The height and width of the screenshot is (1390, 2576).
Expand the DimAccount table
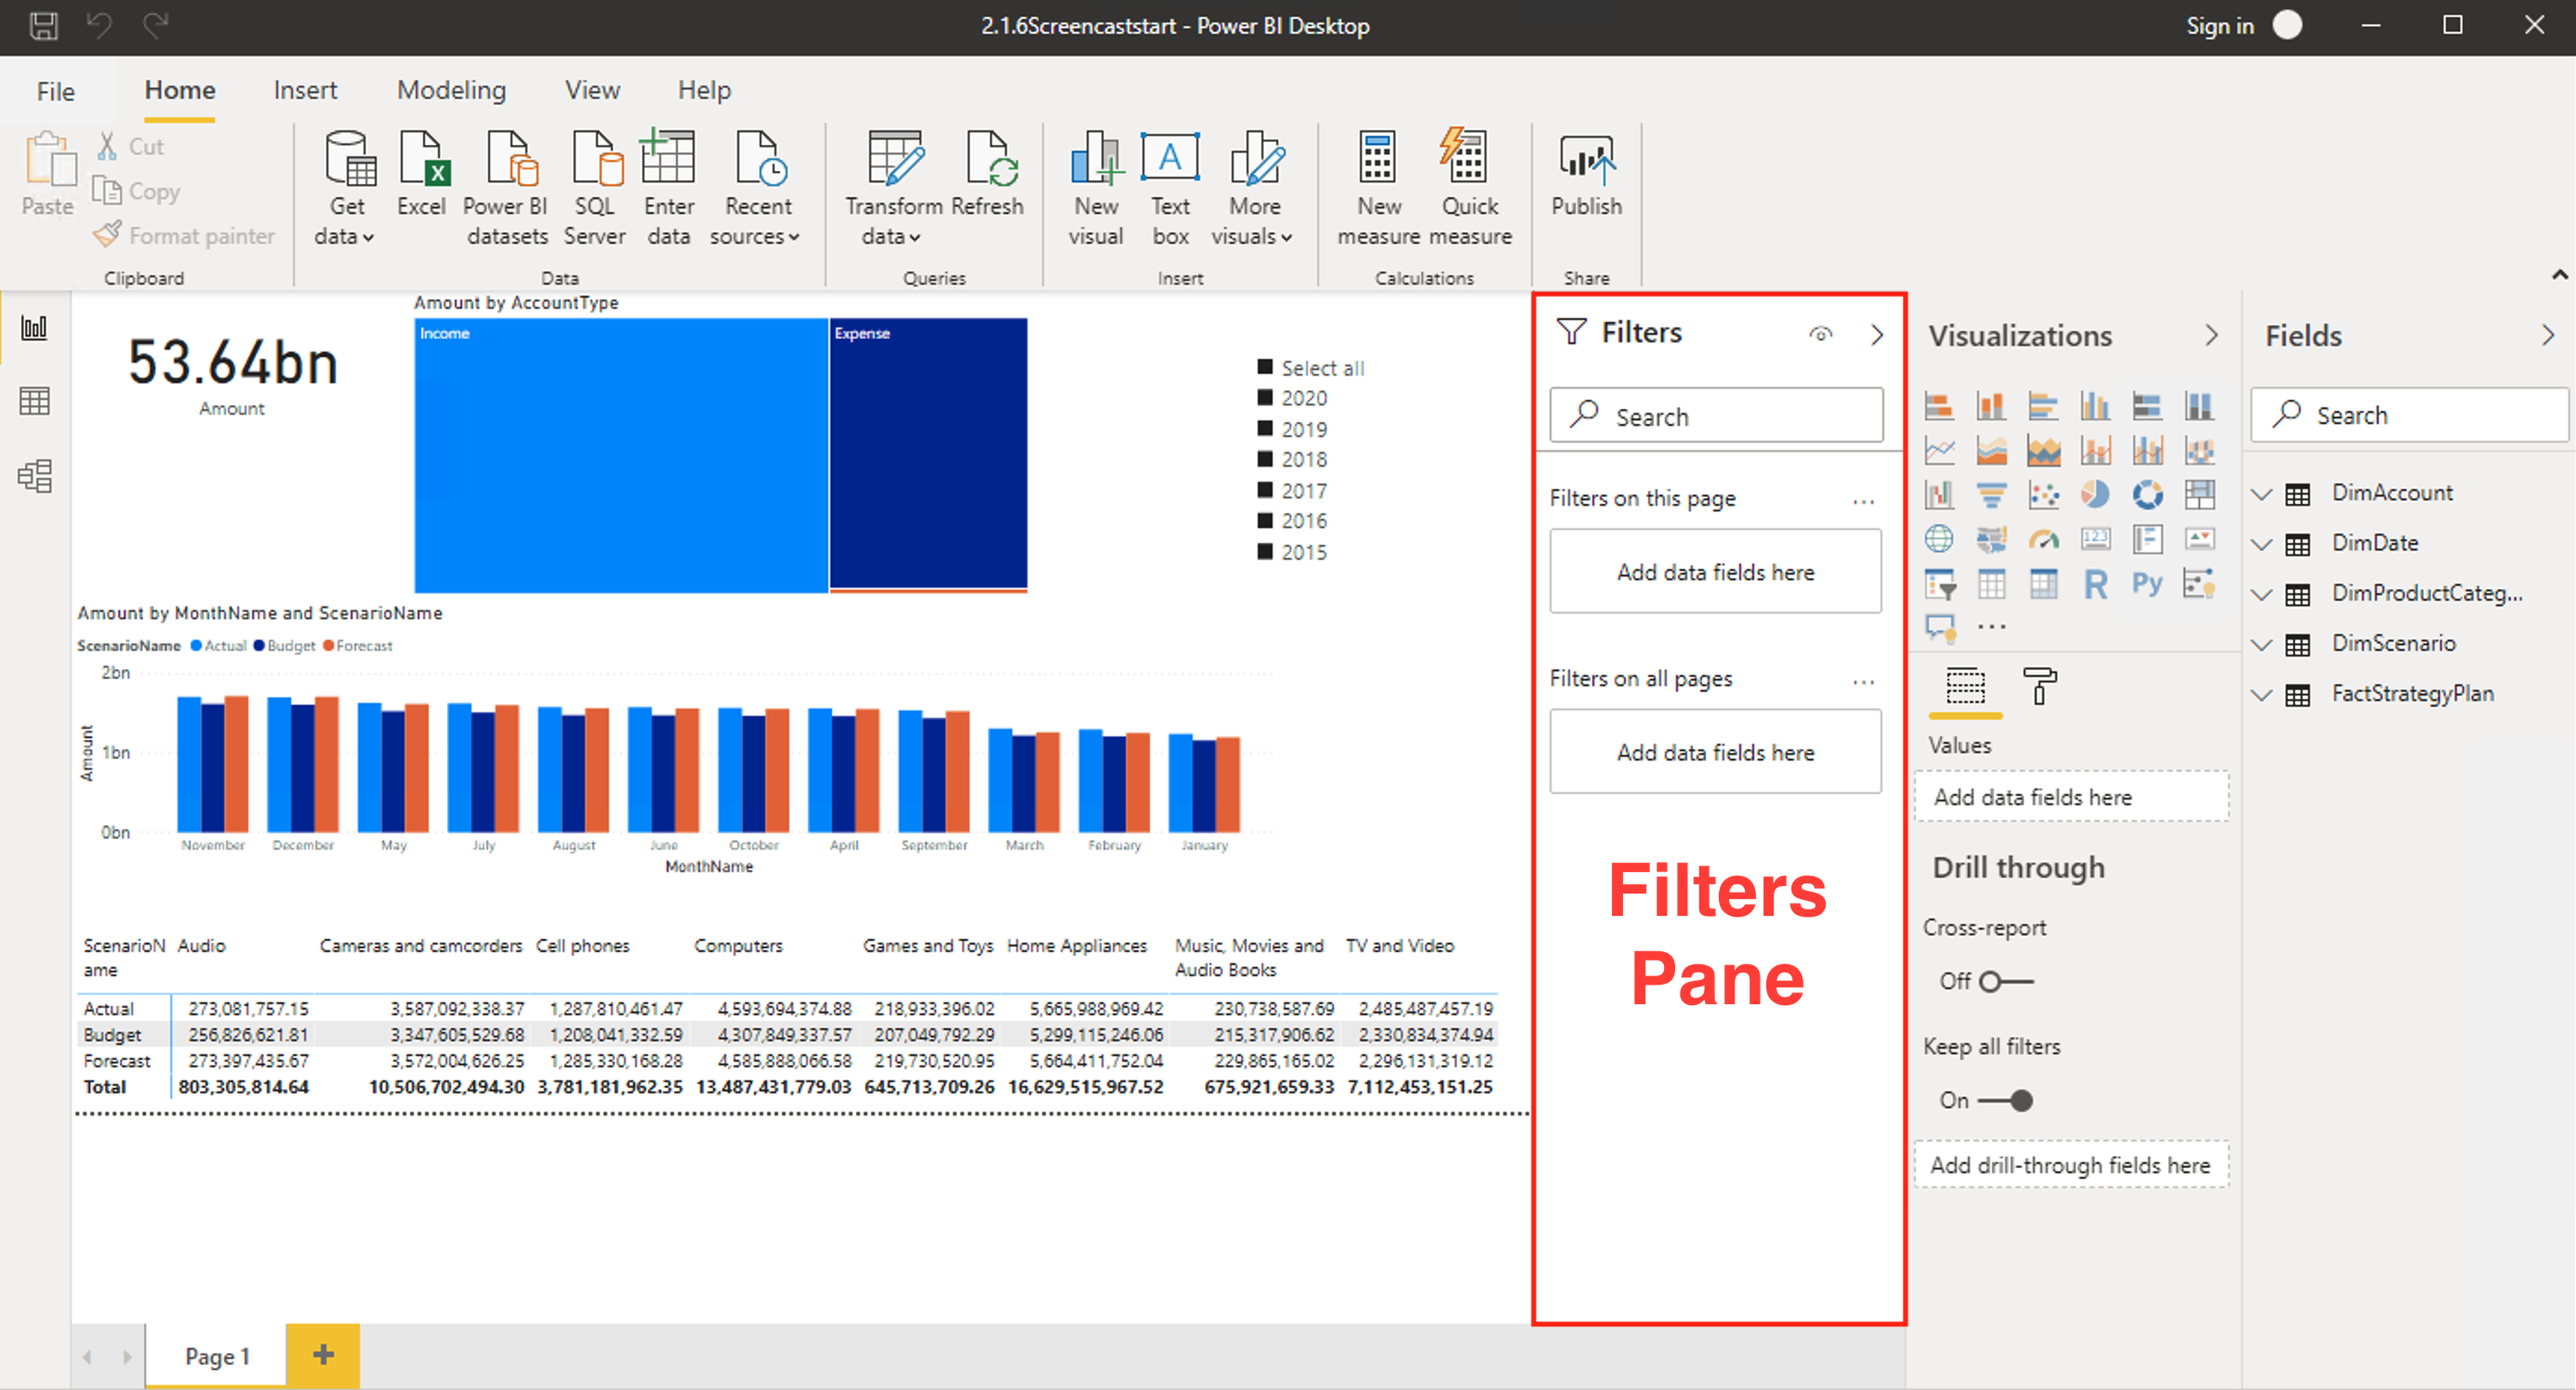tap(2262, 494)
